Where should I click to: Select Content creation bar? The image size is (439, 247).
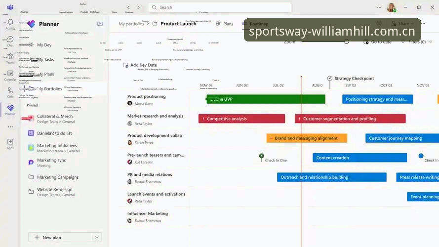tap(360, 158)
